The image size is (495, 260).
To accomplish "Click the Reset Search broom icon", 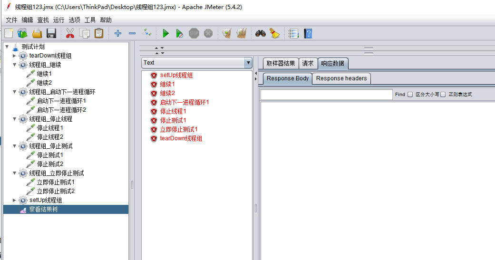I will tap(275, 33).
